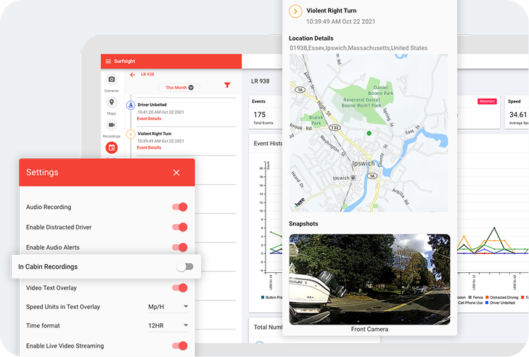529x357 pixels.
Task: Open Event Details for Driver Unbelted
Action: pyautogui.click(x=149, y=119)
